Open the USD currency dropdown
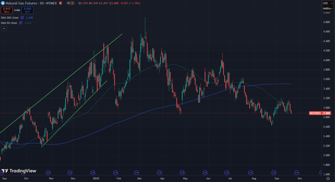Screen dimensions: 335x182 click(x=325, y=3)
